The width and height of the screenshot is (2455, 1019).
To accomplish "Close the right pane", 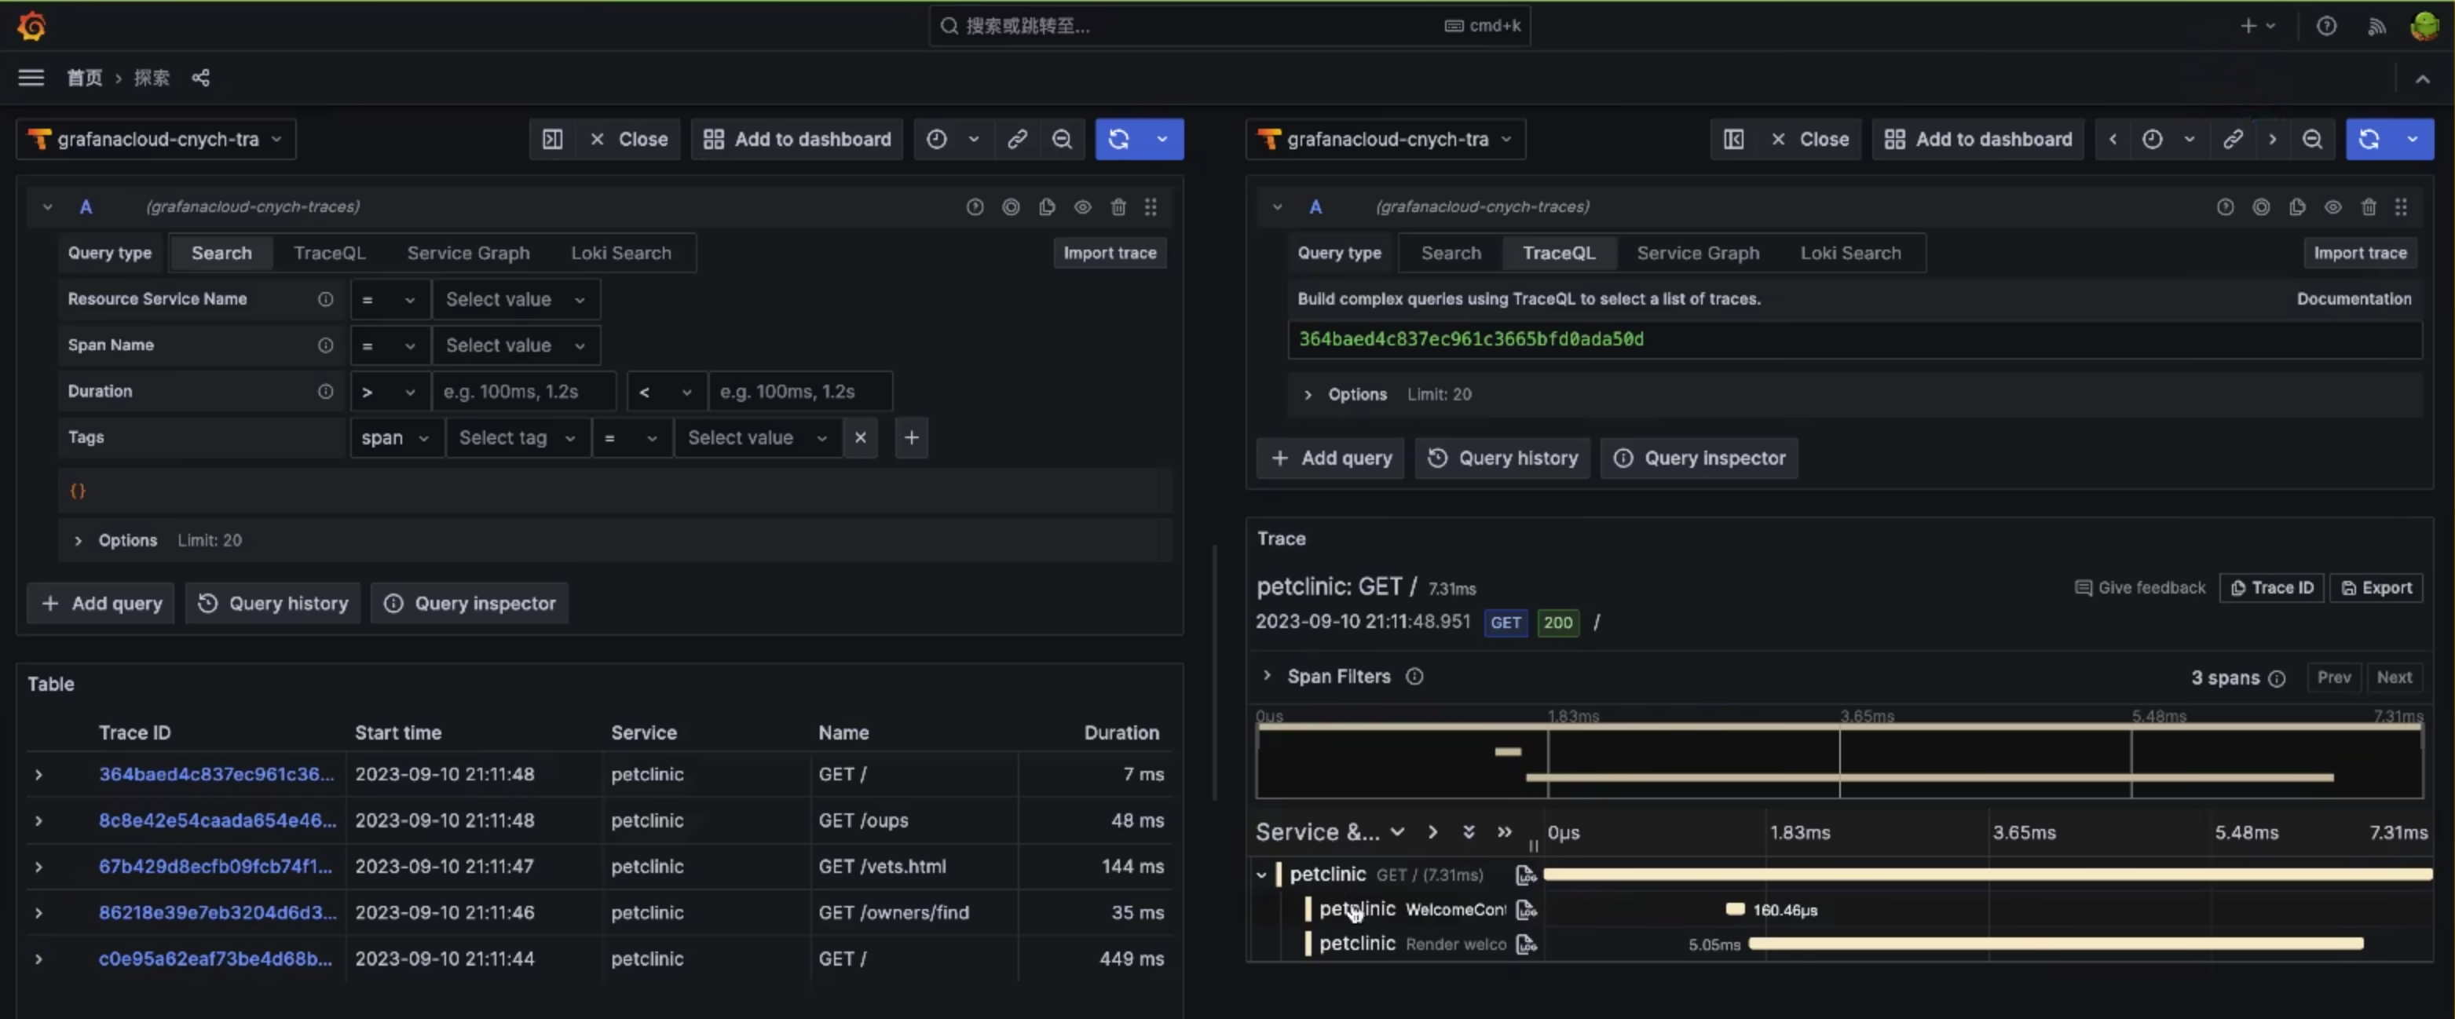I will click(1809, 139).
